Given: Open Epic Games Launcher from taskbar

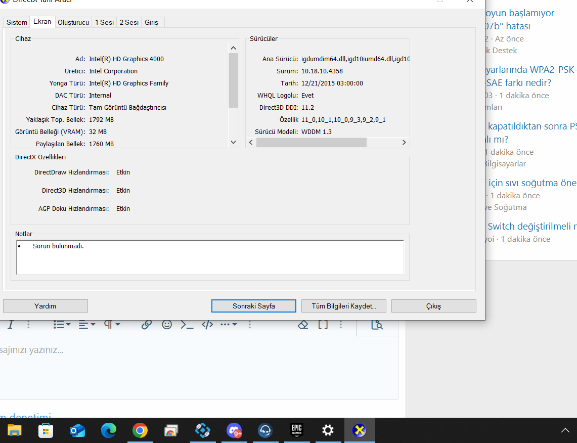Looking at the screenshot, I should pos(297,430).
